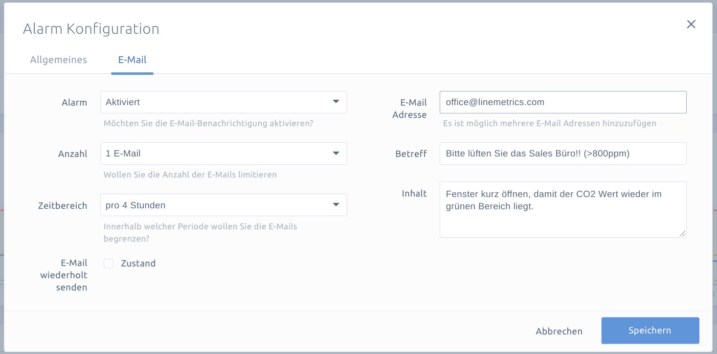
Task: Click the Zeitbereich field label
Action: (x=63, y=206)
